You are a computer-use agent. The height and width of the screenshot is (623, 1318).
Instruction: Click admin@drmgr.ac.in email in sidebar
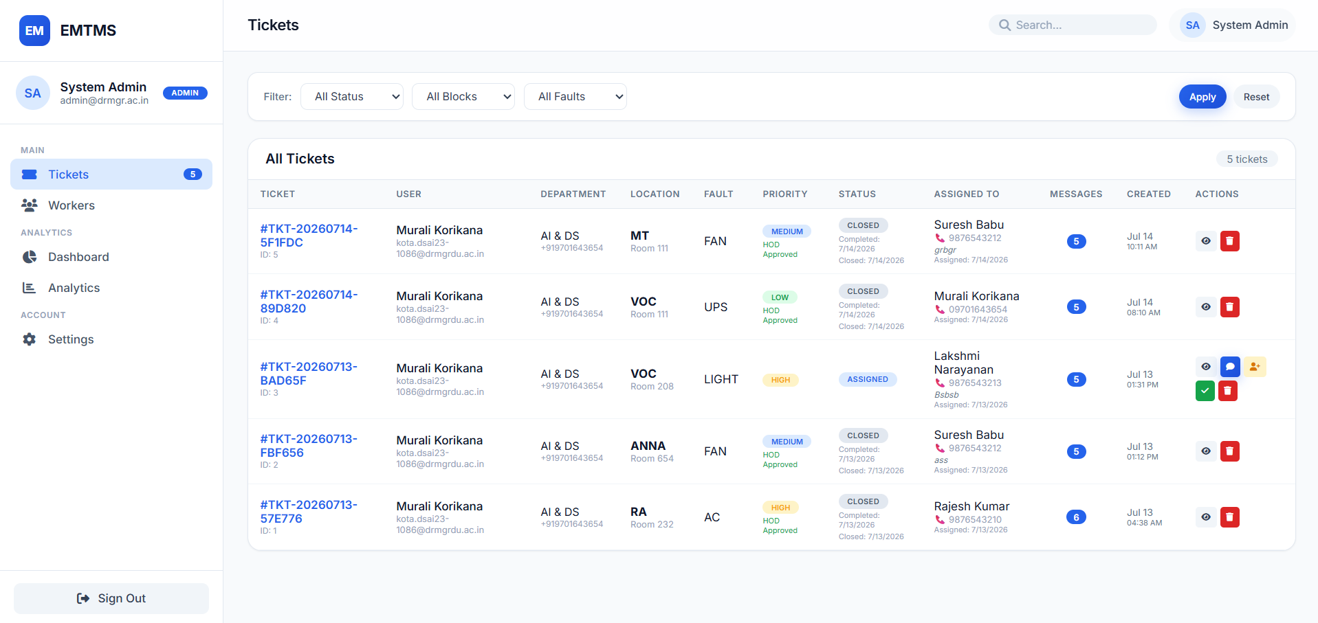point(104,100)
